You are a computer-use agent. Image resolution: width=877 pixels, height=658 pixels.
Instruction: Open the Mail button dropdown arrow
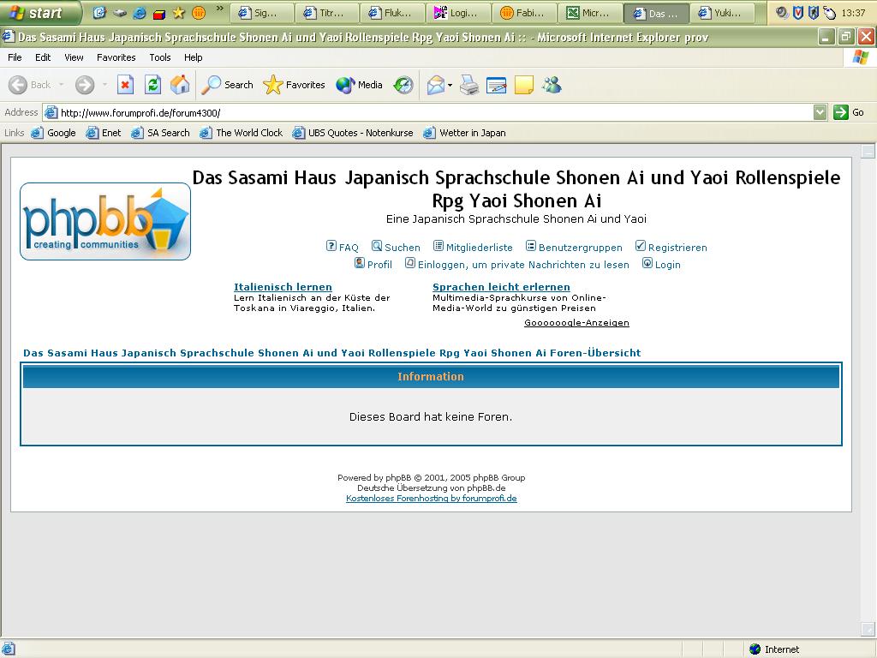pyautogui.click(x=450, y=86)
